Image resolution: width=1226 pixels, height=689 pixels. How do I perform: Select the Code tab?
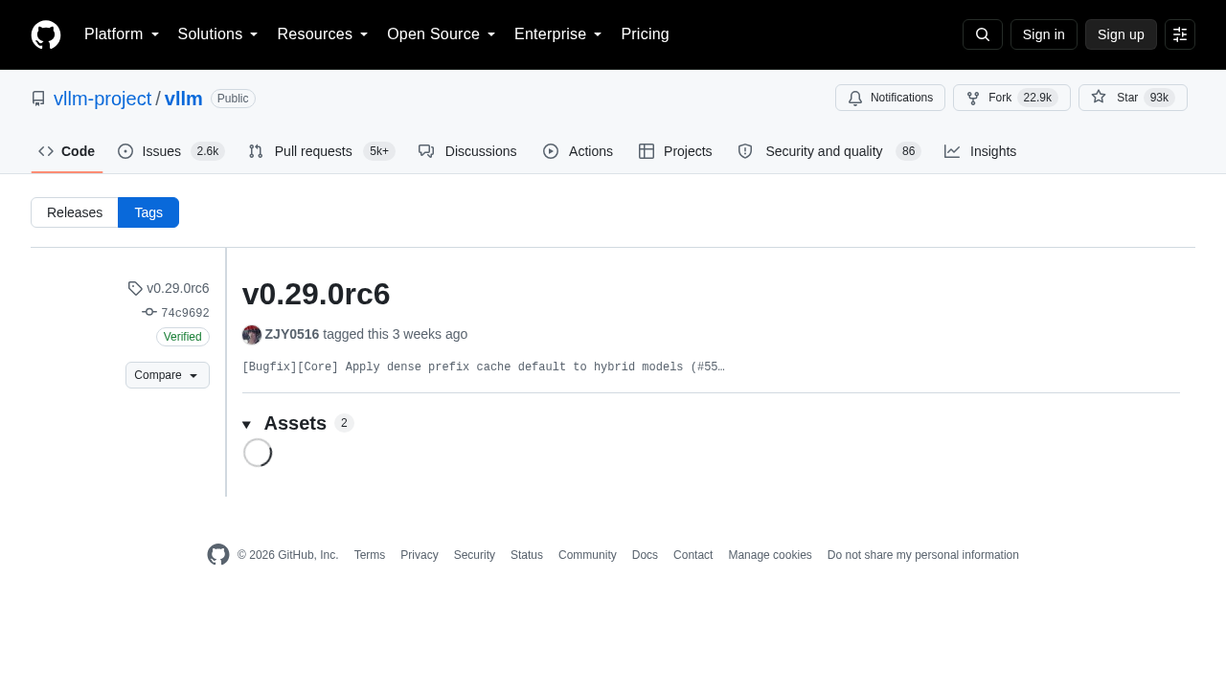67,151
